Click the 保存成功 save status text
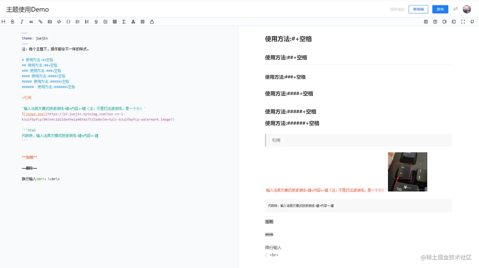 (x=397, y=10)
